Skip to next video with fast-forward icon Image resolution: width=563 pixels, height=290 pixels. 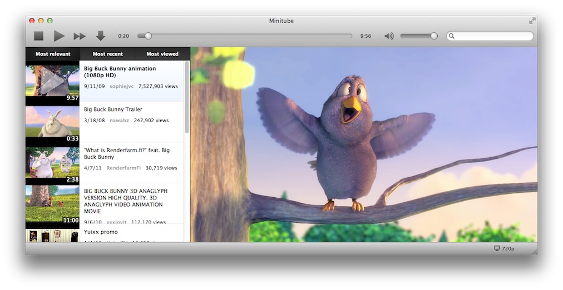(x=80, y=36)
